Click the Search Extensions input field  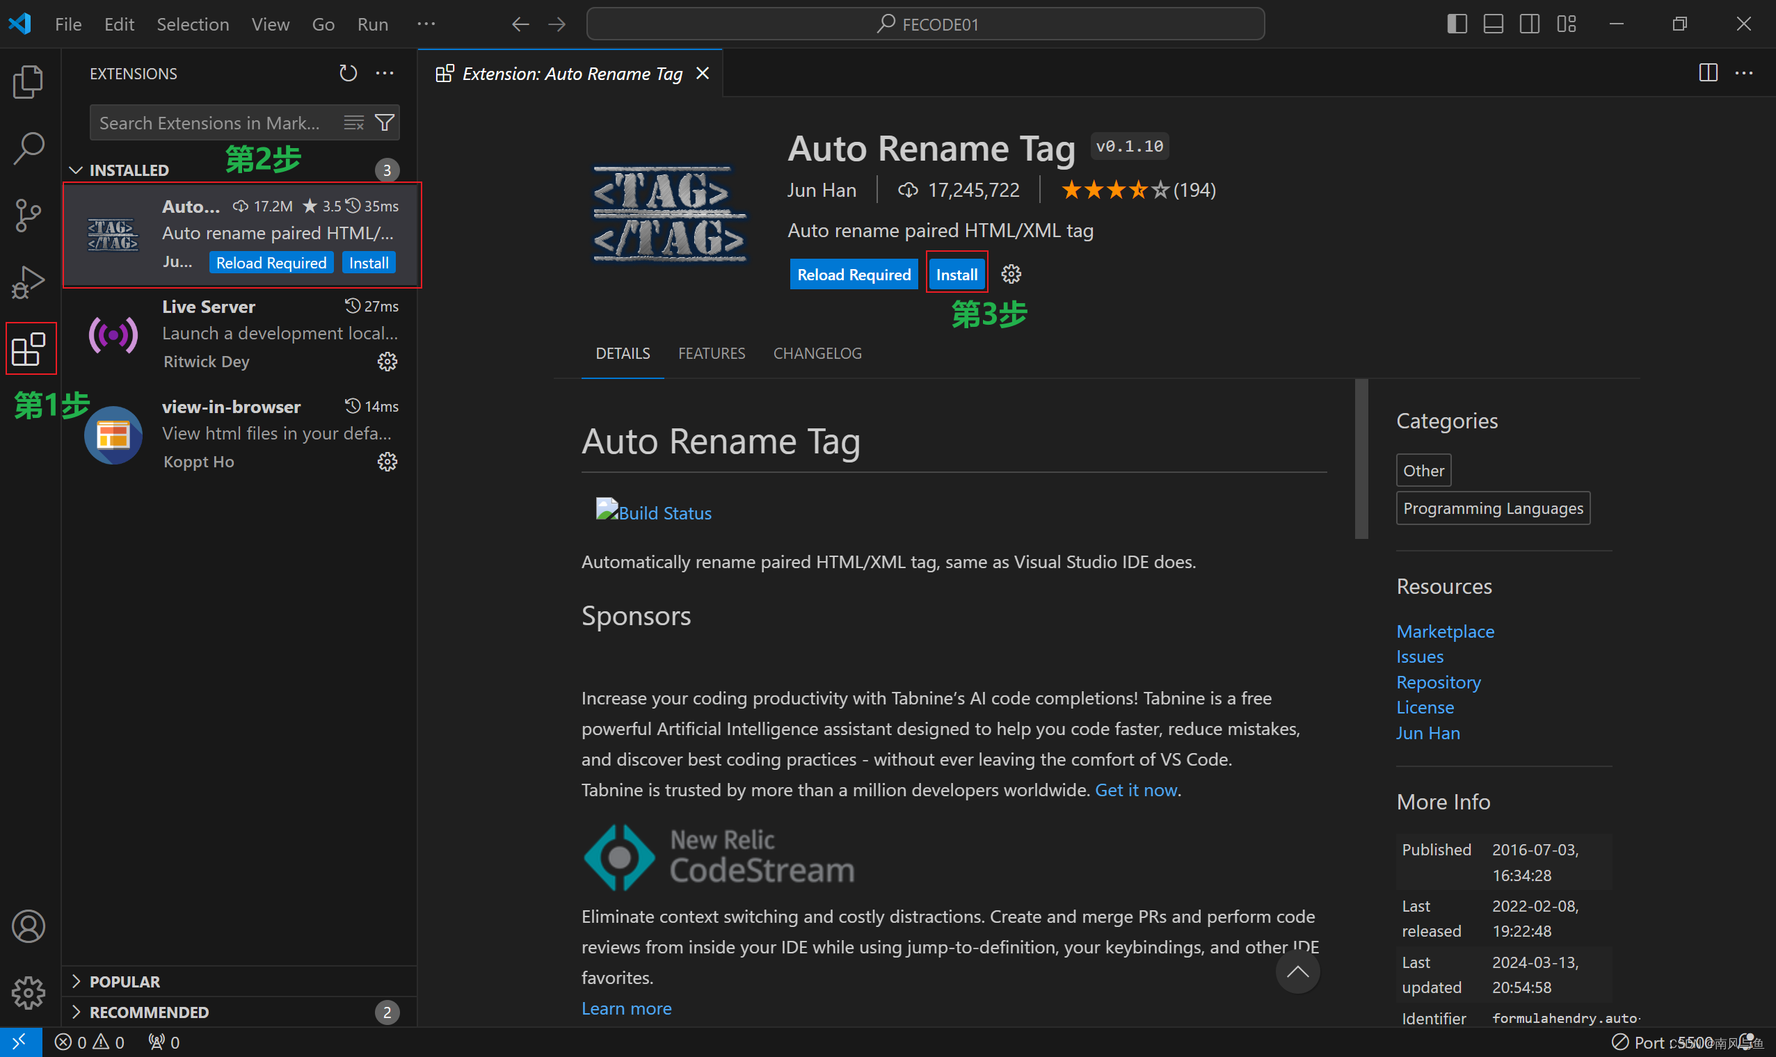pos(214,122)
